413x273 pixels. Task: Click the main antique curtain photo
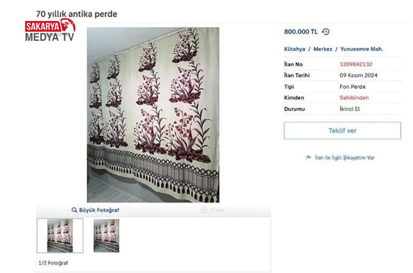(x=153, y=115)
